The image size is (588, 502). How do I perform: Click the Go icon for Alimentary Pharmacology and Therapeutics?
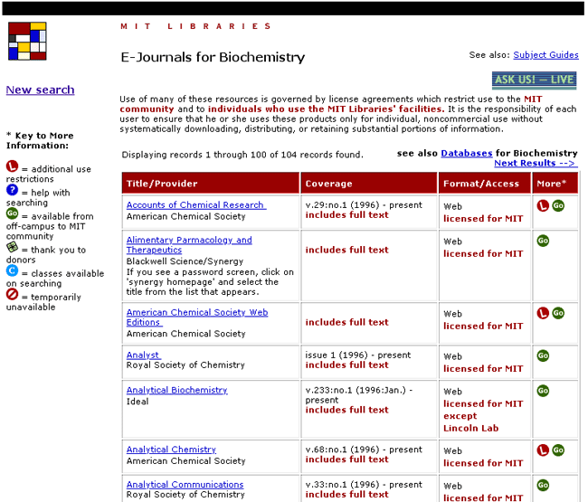point(543,241)
